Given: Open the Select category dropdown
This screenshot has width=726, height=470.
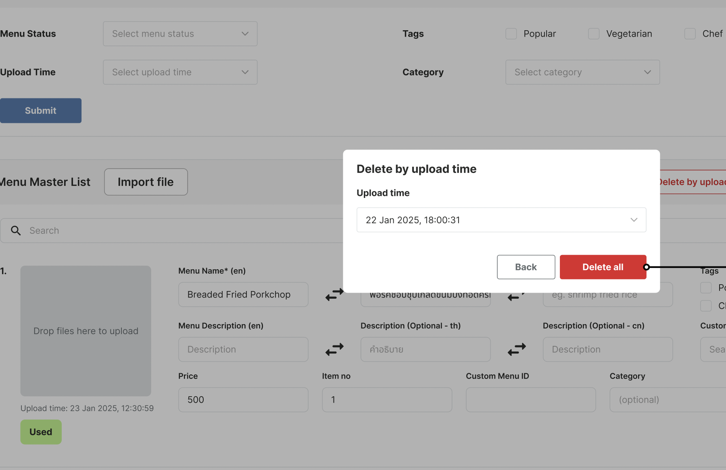Looking at the screenshot, I should pyautogui.click(x=582, y=72).
